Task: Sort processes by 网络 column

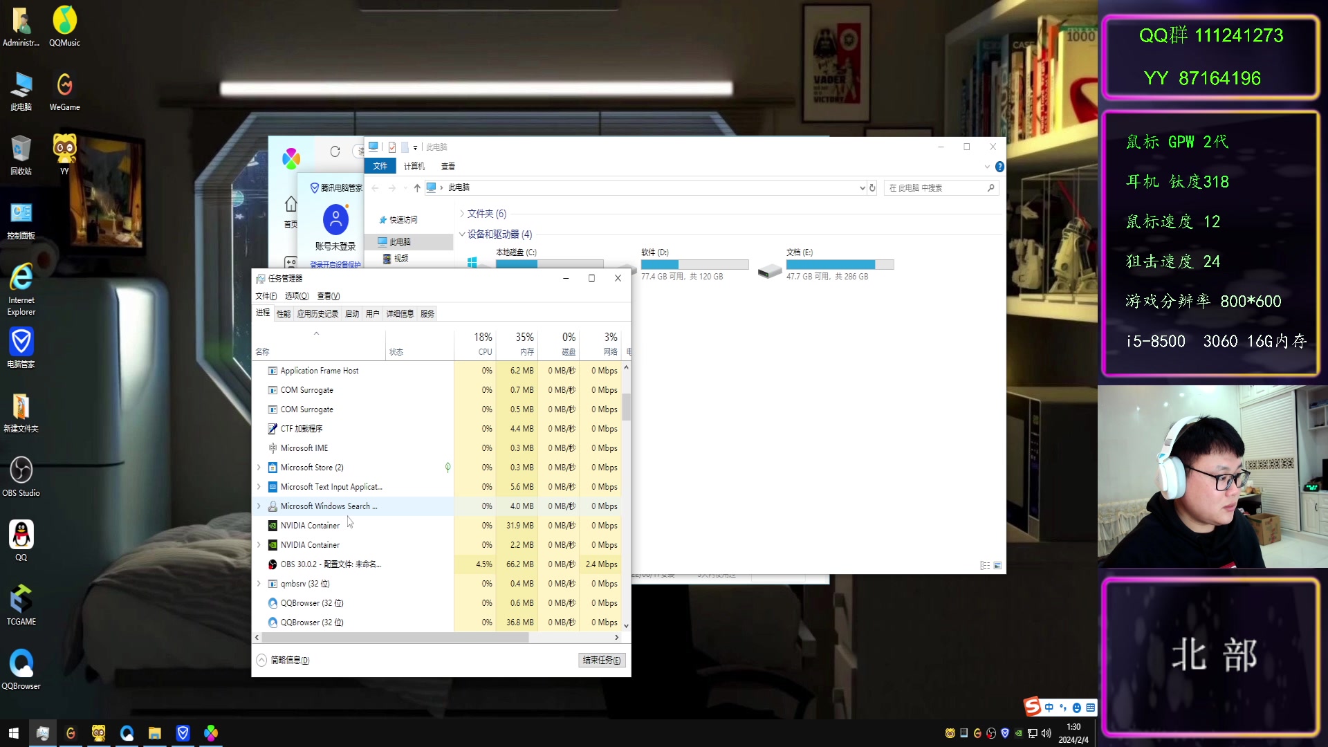Action: (600, 344)
